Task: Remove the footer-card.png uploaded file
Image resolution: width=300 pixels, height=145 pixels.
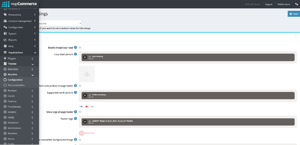Action: coord(85,96)
